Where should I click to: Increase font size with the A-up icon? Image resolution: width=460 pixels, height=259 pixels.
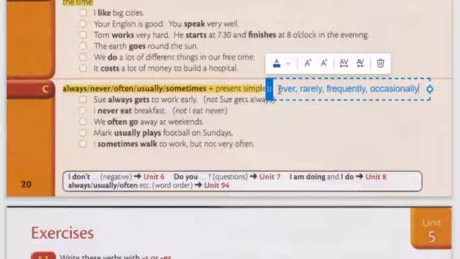click(308, 63)
